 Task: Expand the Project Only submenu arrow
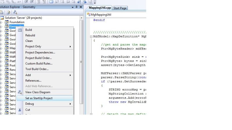tap(70, 47)
